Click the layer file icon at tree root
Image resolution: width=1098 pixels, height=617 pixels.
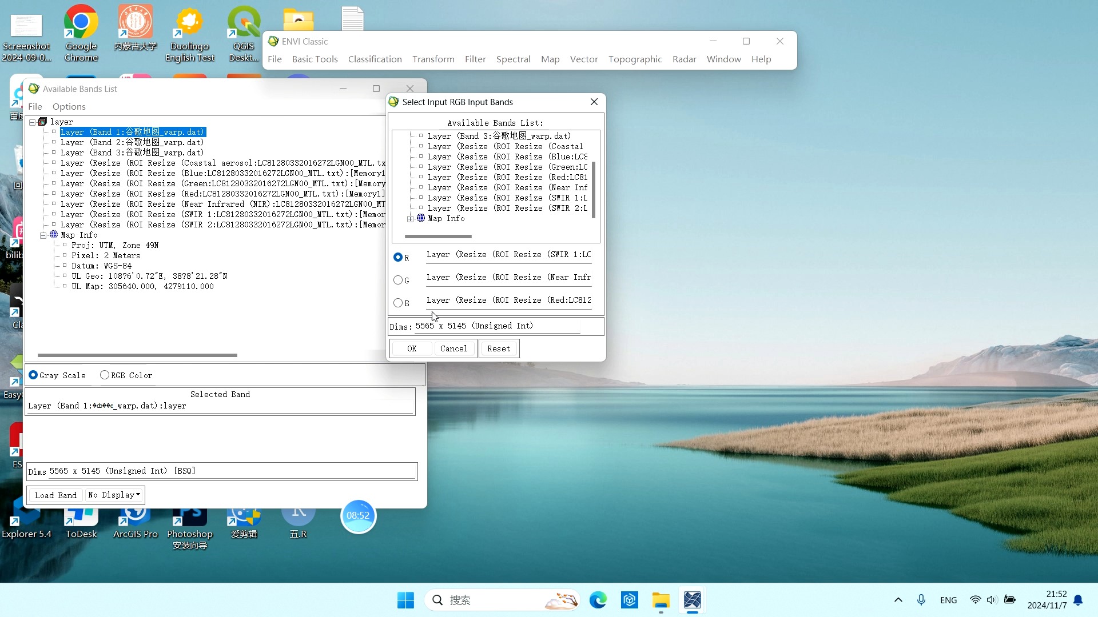pyautogui.click(x=42, y=122)
